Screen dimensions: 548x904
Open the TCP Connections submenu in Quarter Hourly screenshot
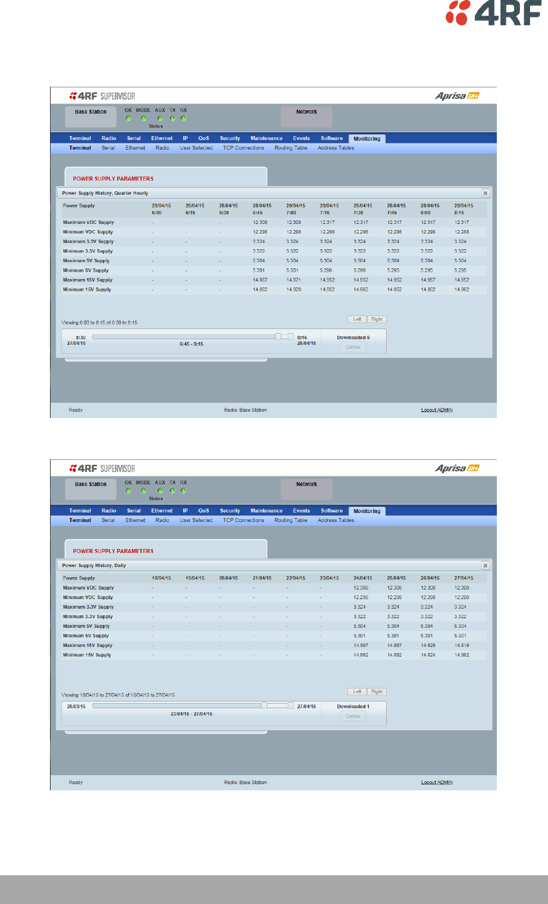(243, 148)
